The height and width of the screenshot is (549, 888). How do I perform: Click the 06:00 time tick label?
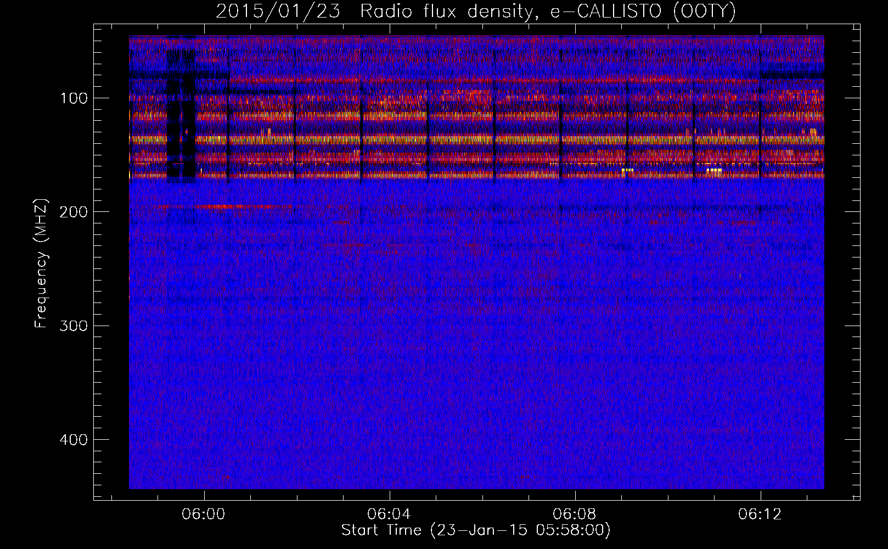204,514
